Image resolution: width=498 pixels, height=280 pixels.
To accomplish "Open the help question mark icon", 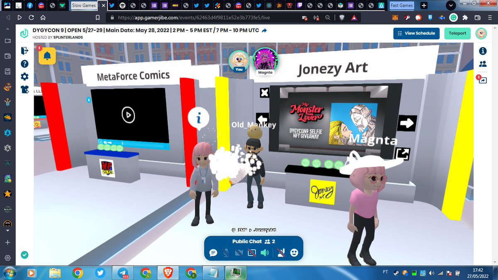I will click(x=24, y=63).
